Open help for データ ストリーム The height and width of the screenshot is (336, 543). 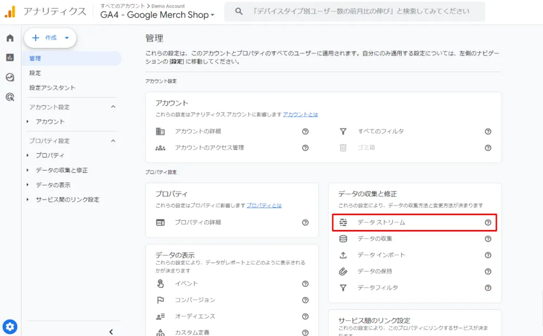tap(488, 222)
